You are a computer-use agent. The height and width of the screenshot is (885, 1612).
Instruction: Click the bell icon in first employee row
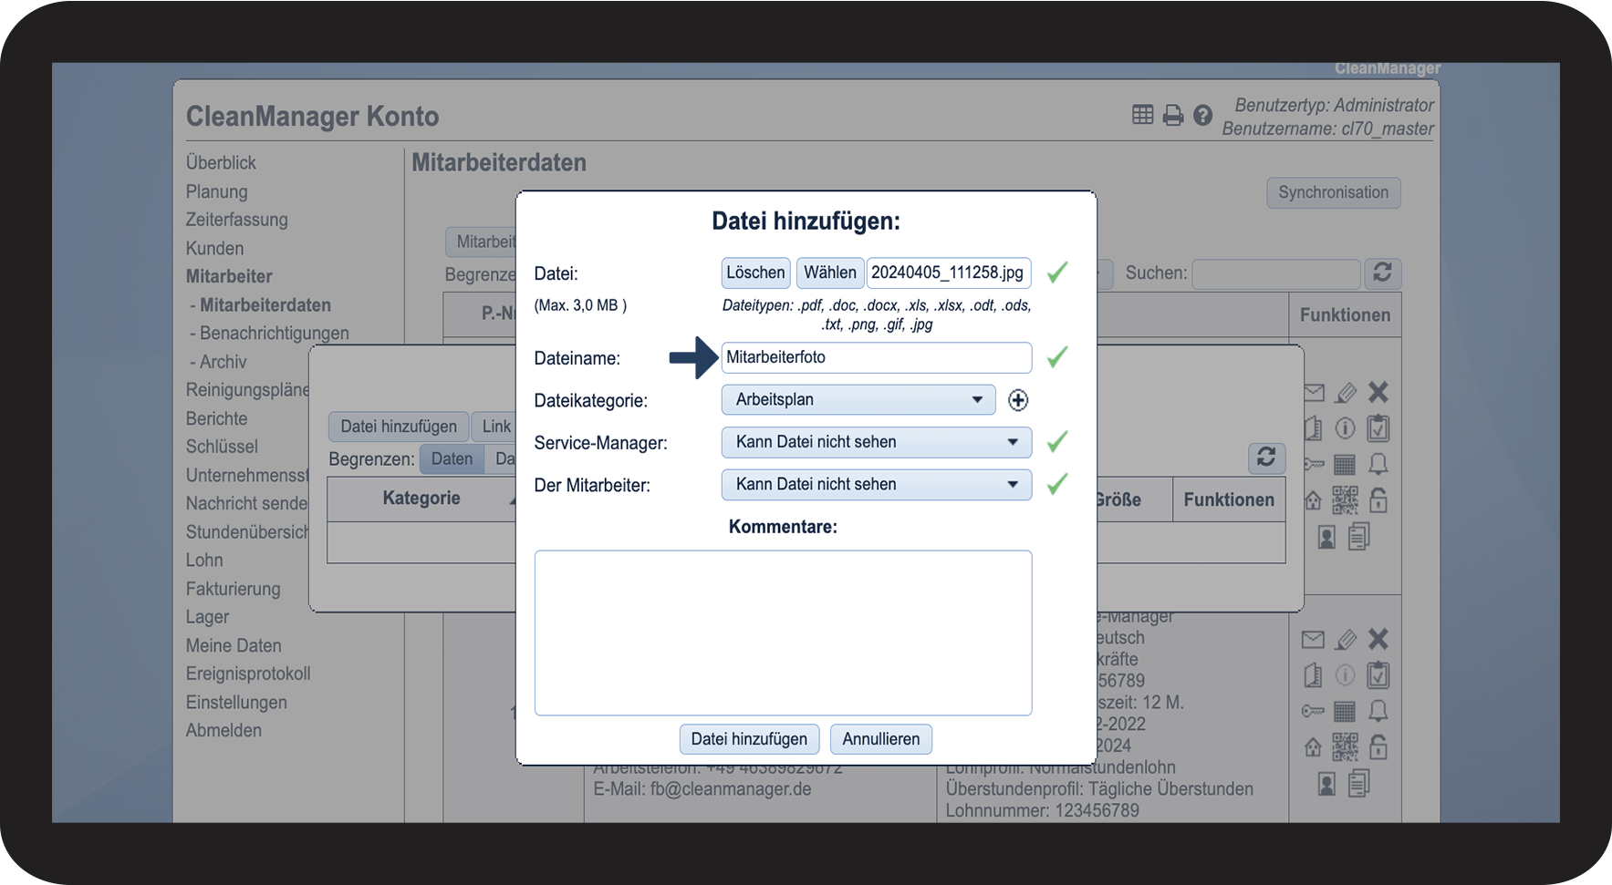[1378, 465]
